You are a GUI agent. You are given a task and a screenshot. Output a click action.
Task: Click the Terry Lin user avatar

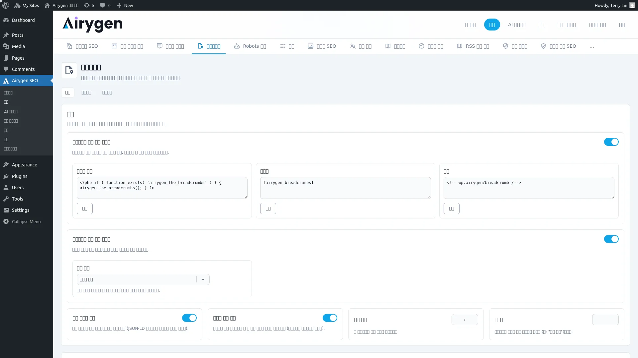tap(632, 5)
